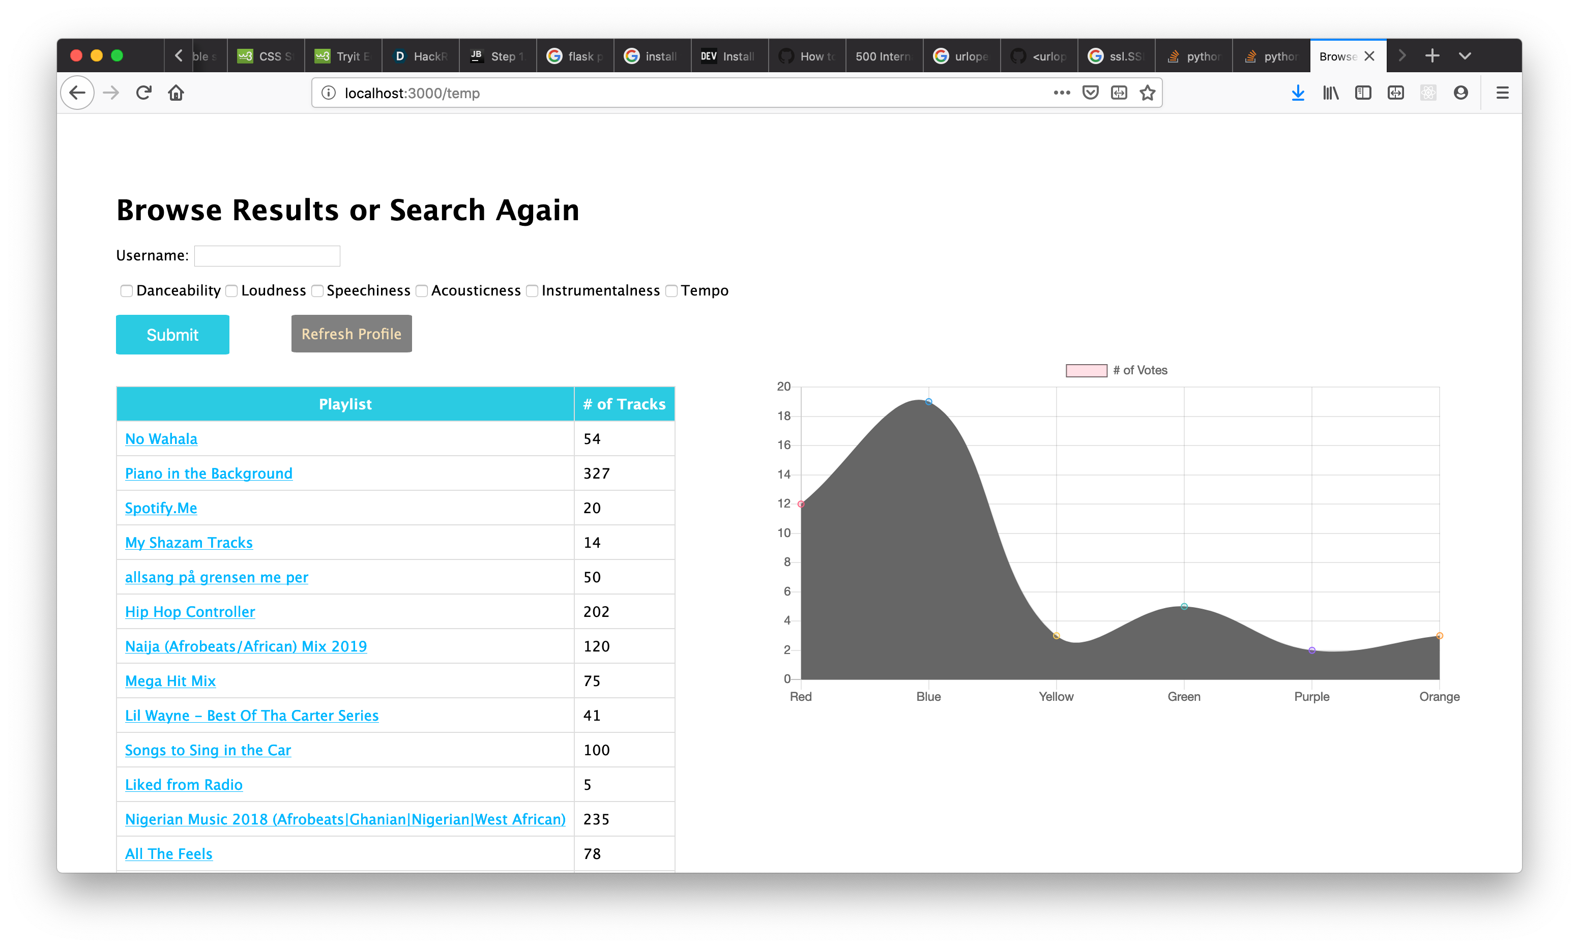
Task: Tick the Tempo checkbox
Action: coord(671,291)
